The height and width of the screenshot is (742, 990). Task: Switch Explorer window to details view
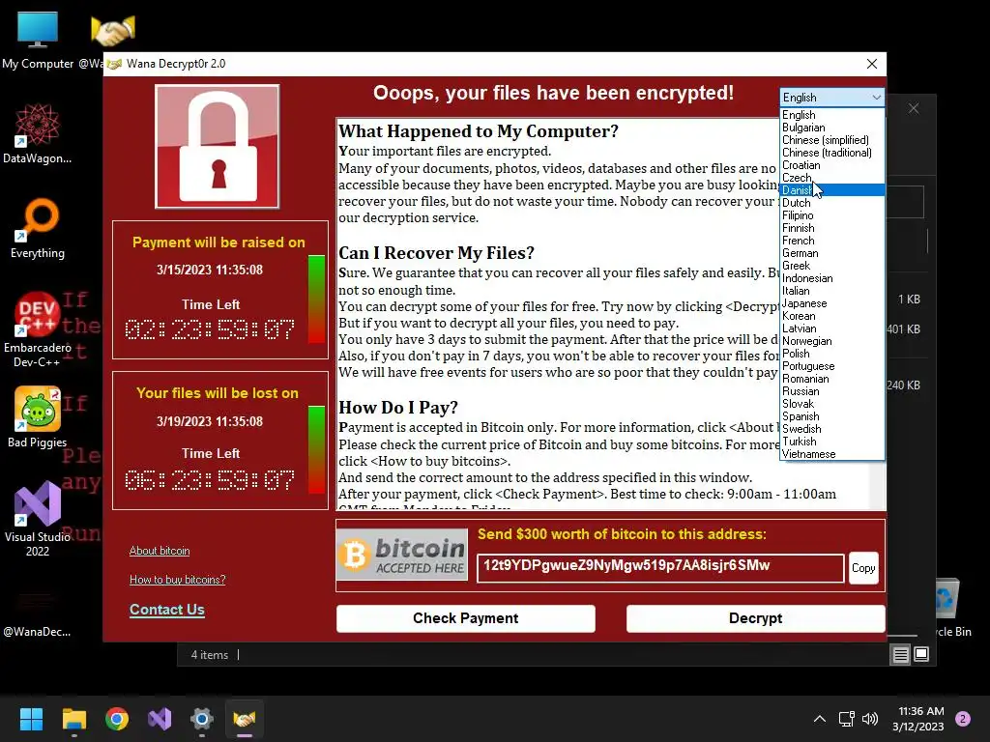[900, 655]
